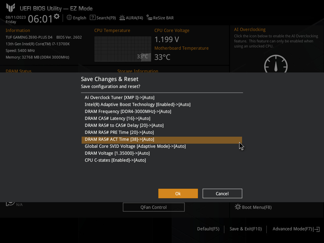The image size is (324, 243).
Task: Click the Memory: 32768 MB line
Action: pos(37,57)
